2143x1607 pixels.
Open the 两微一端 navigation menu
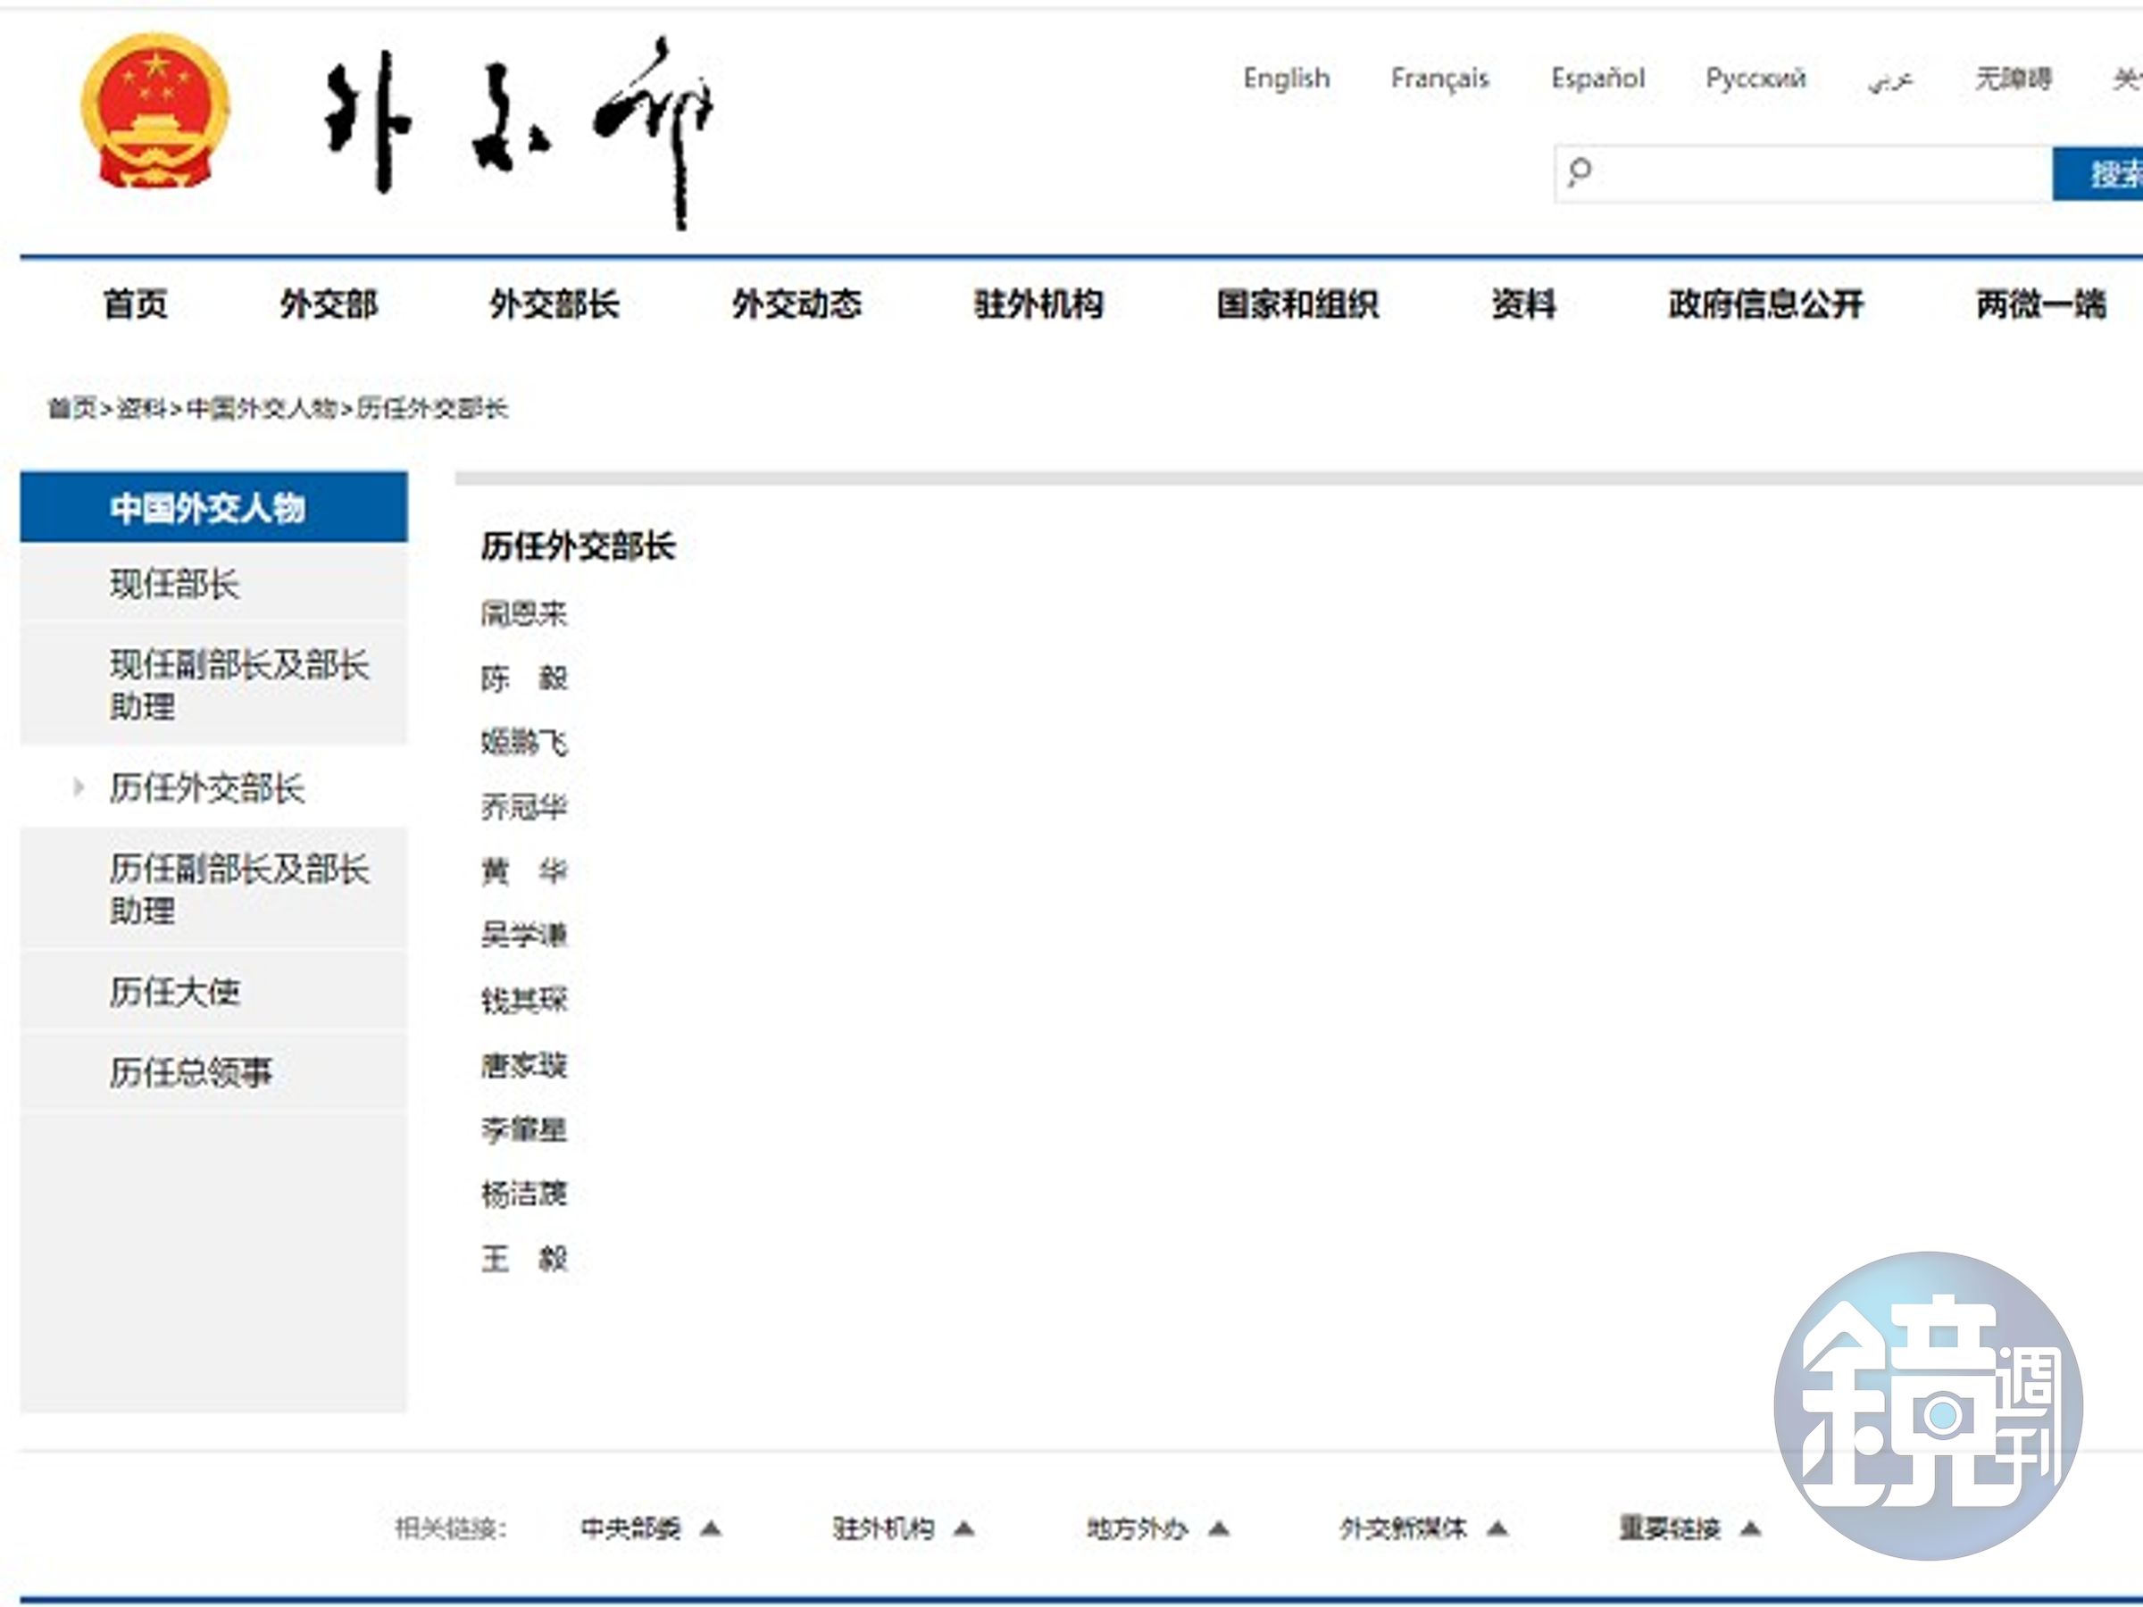pyautogui.click(x=2041, y=304)
